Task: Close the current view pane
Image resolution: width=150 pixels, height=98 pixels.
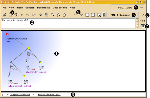Action: pyautogui.click(x=99, y=15)
